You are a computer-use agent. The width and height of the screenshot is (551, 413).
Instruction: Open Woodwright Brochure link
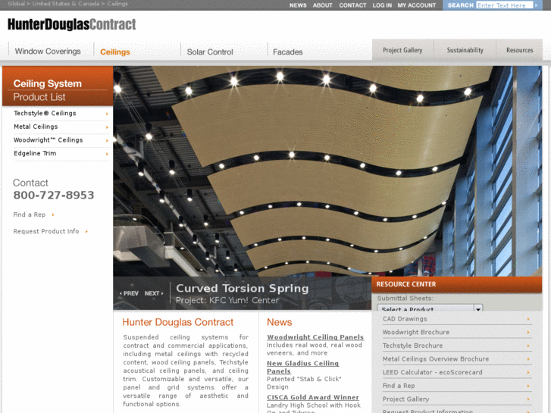coord(416,333)
